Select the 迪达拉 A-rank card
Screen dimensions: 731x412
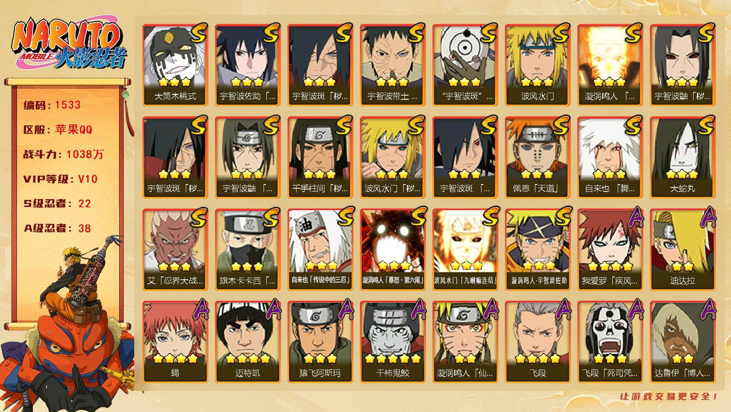[682, 250]
